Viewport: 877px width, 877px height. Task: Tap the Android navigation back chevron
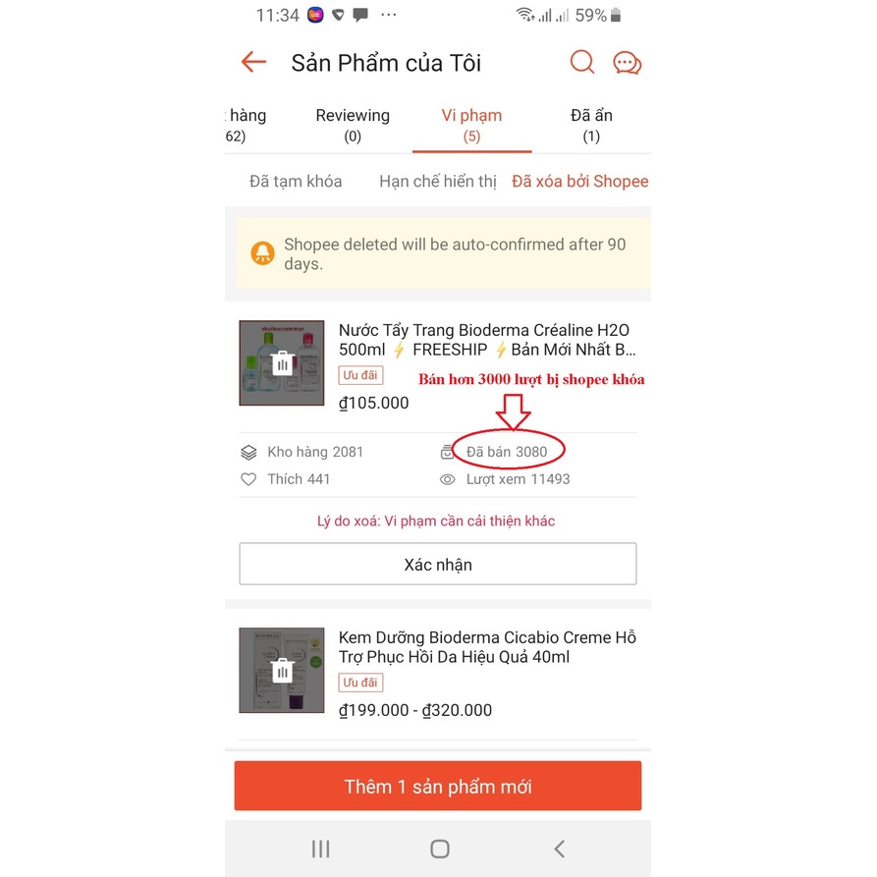560,849
